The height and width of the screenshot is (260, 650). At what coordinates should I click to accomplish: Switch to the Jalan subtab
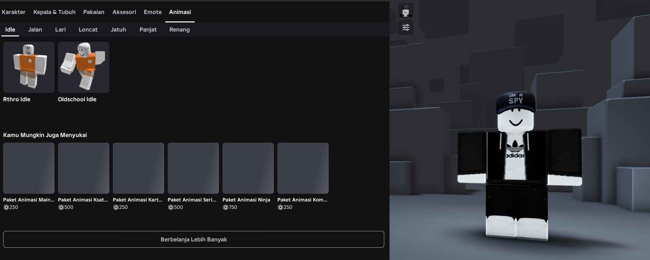point(35,29)
